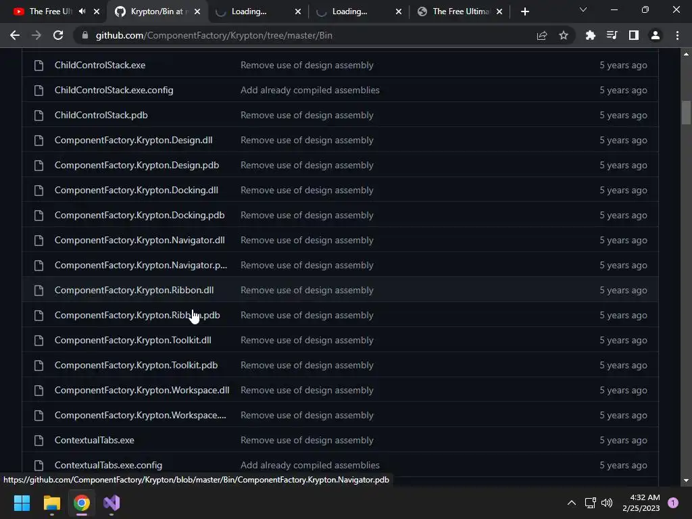This screenshot has width=692, height=519.
Task: Click the browser forward arrow
Action: point(36,35)
